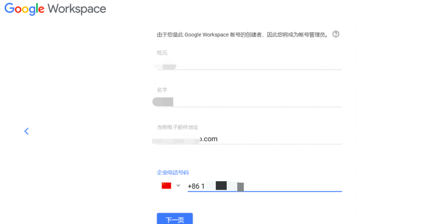Click the 名字 label
This screenshot has height=224, width=426.
tap(162, 90)
